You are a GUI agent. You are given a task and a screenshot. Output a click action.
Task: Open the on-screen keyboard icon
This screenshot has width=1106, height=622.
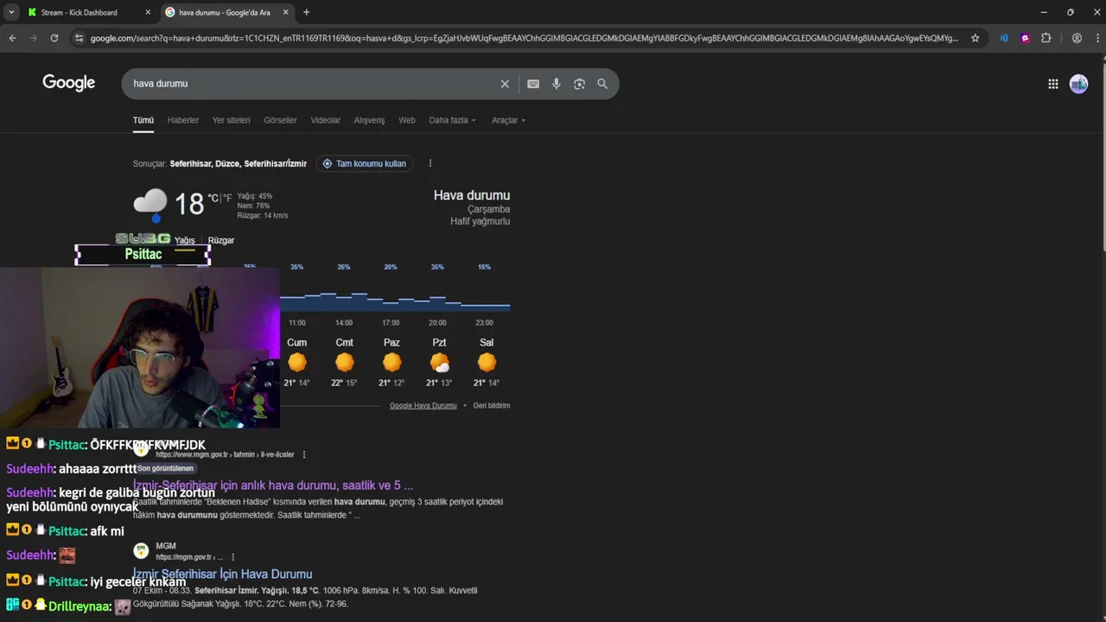point(533,84)
